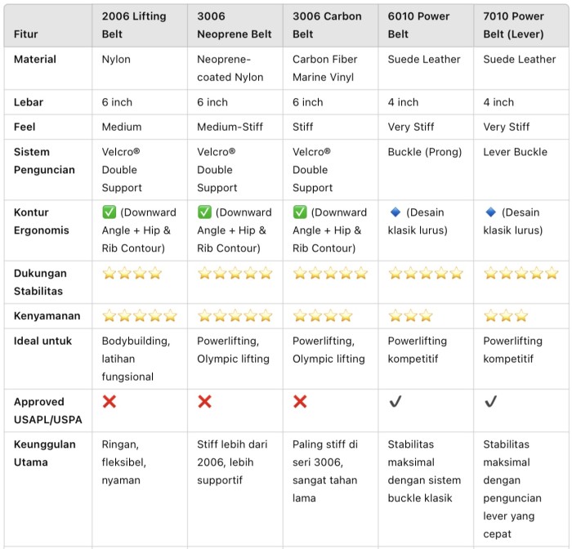Click approval checkmark for 6010 Power Belt

click(395, 402)
